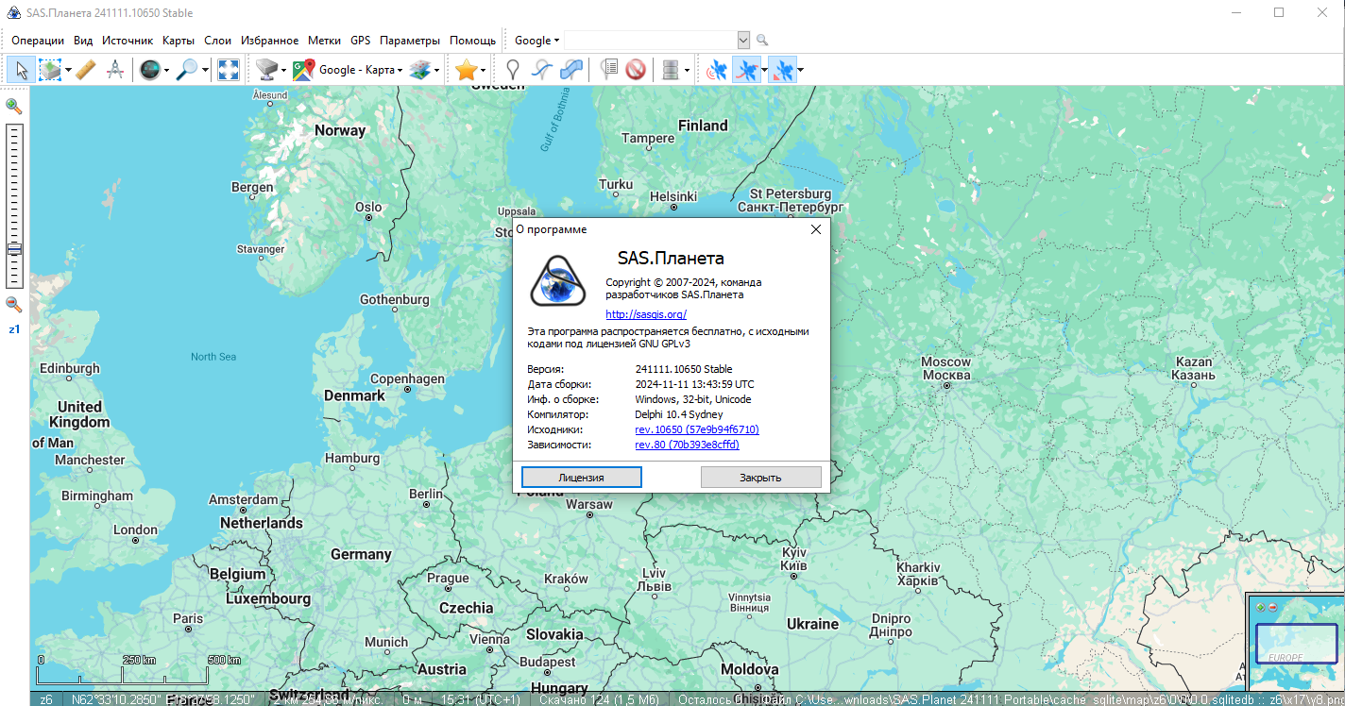Zoom out minimap with red minus
Image resolution: width=1345 pixels, height=706 pixels.
[1272, 606]
